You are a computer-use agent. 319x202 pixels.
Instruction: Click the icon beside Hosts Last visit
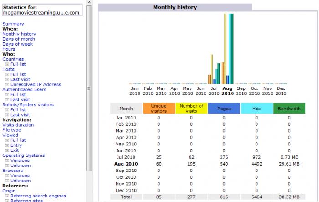point(7,79)
